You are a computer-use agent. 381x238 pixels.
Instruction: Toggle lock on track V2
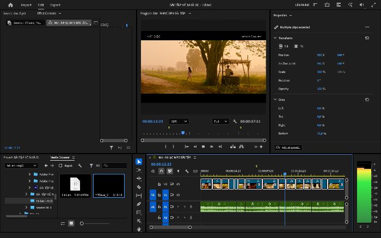pos(159,184)
